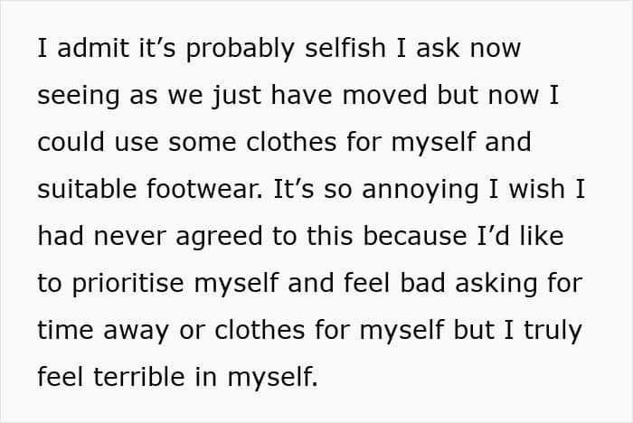Click the word "wish"
633x423 pixels.
point(524,189)
